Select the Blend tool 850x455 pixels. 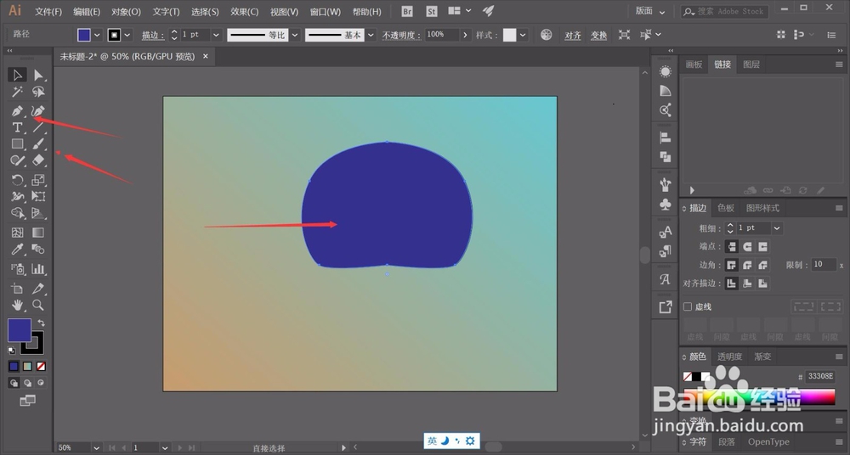coord(38,250)
